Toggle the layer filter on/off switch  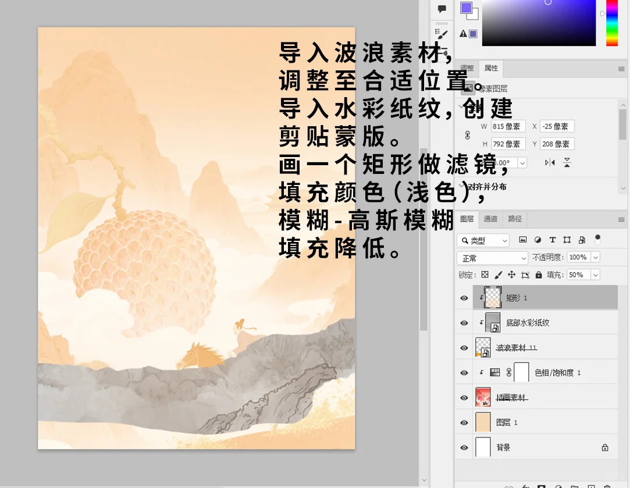[x=597, y=240]
